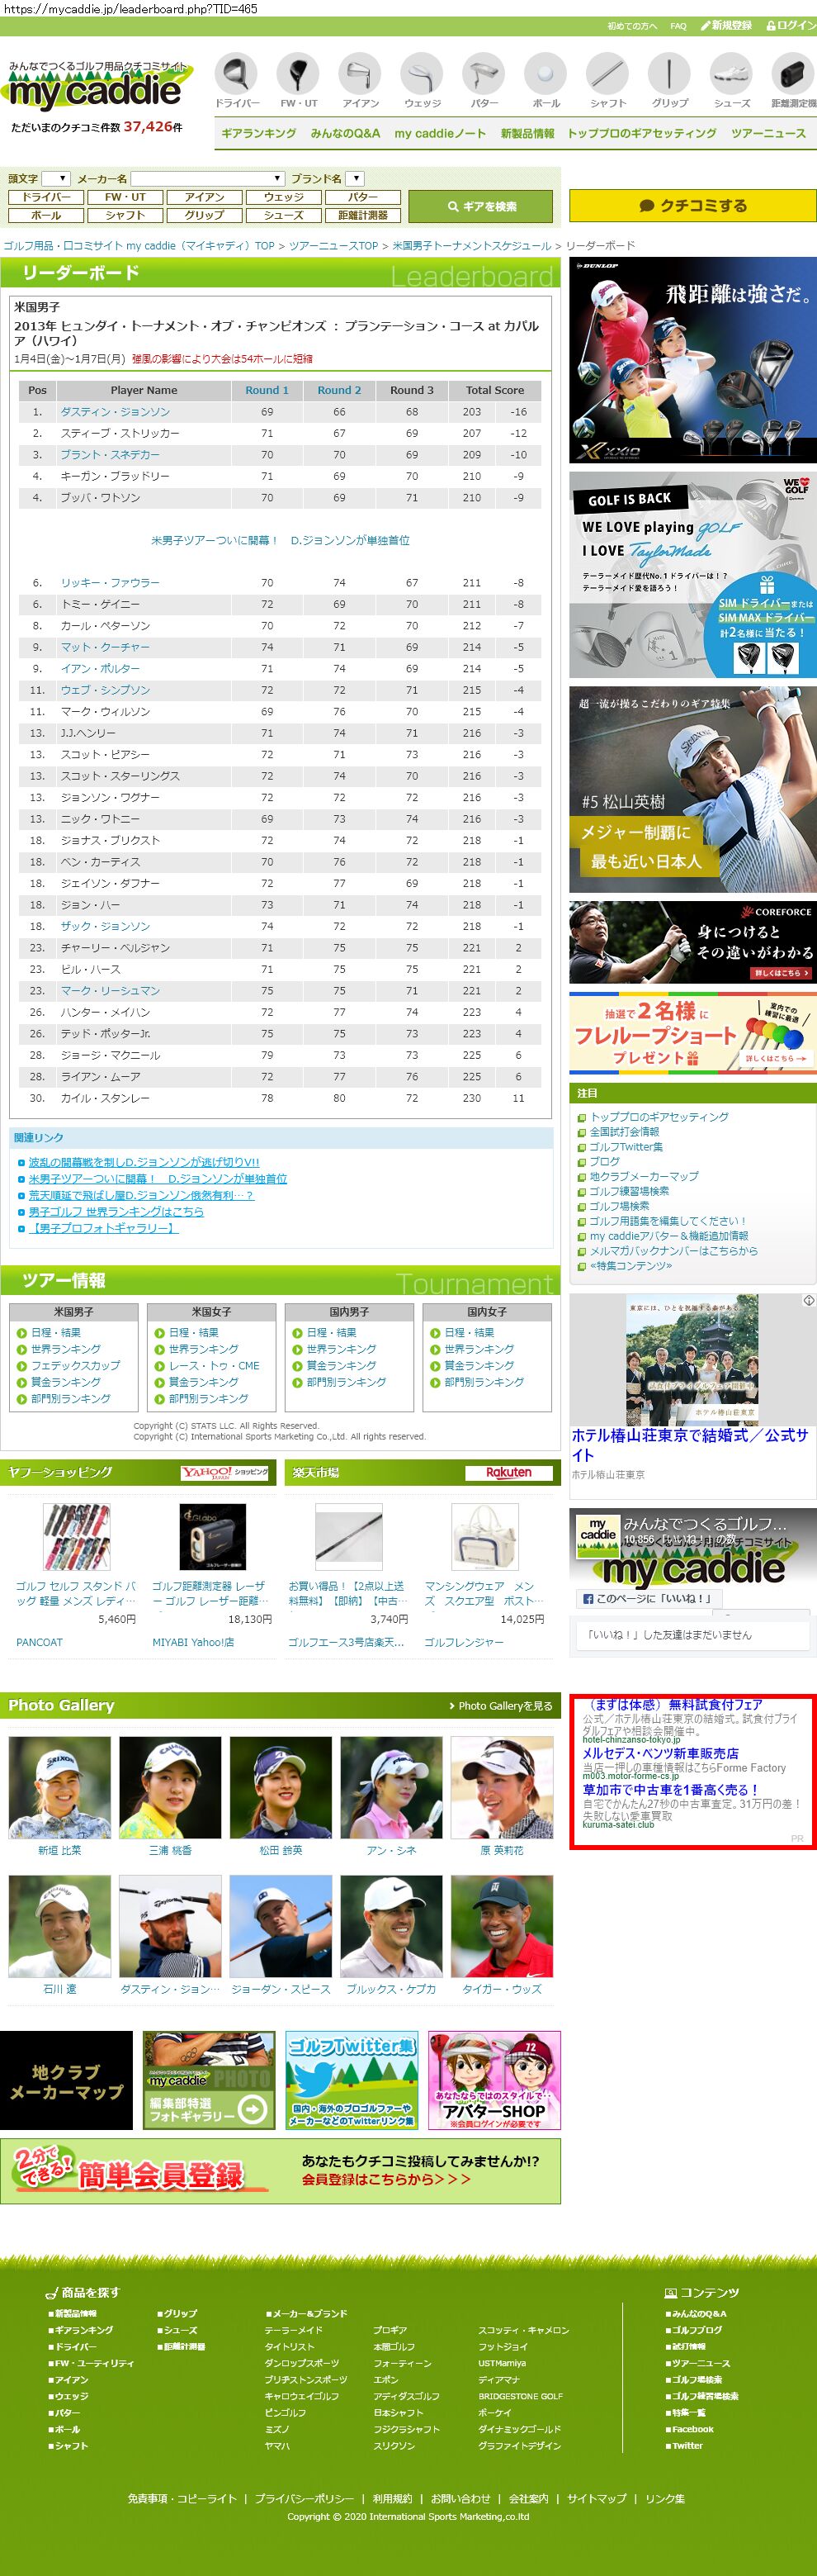This screenshot has width=817, height=2576.
Task: Select the ウェッジ wedge icon
Action: coord(422,81)
